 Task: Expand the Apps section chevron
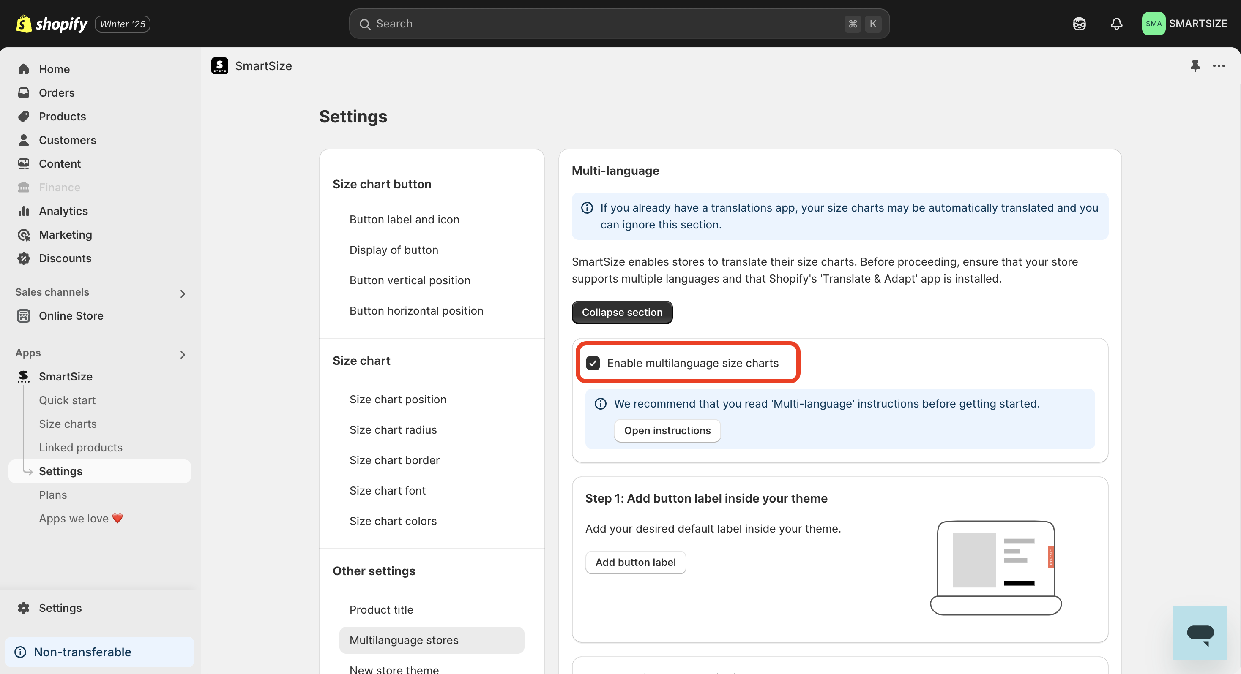pos(183,354)
